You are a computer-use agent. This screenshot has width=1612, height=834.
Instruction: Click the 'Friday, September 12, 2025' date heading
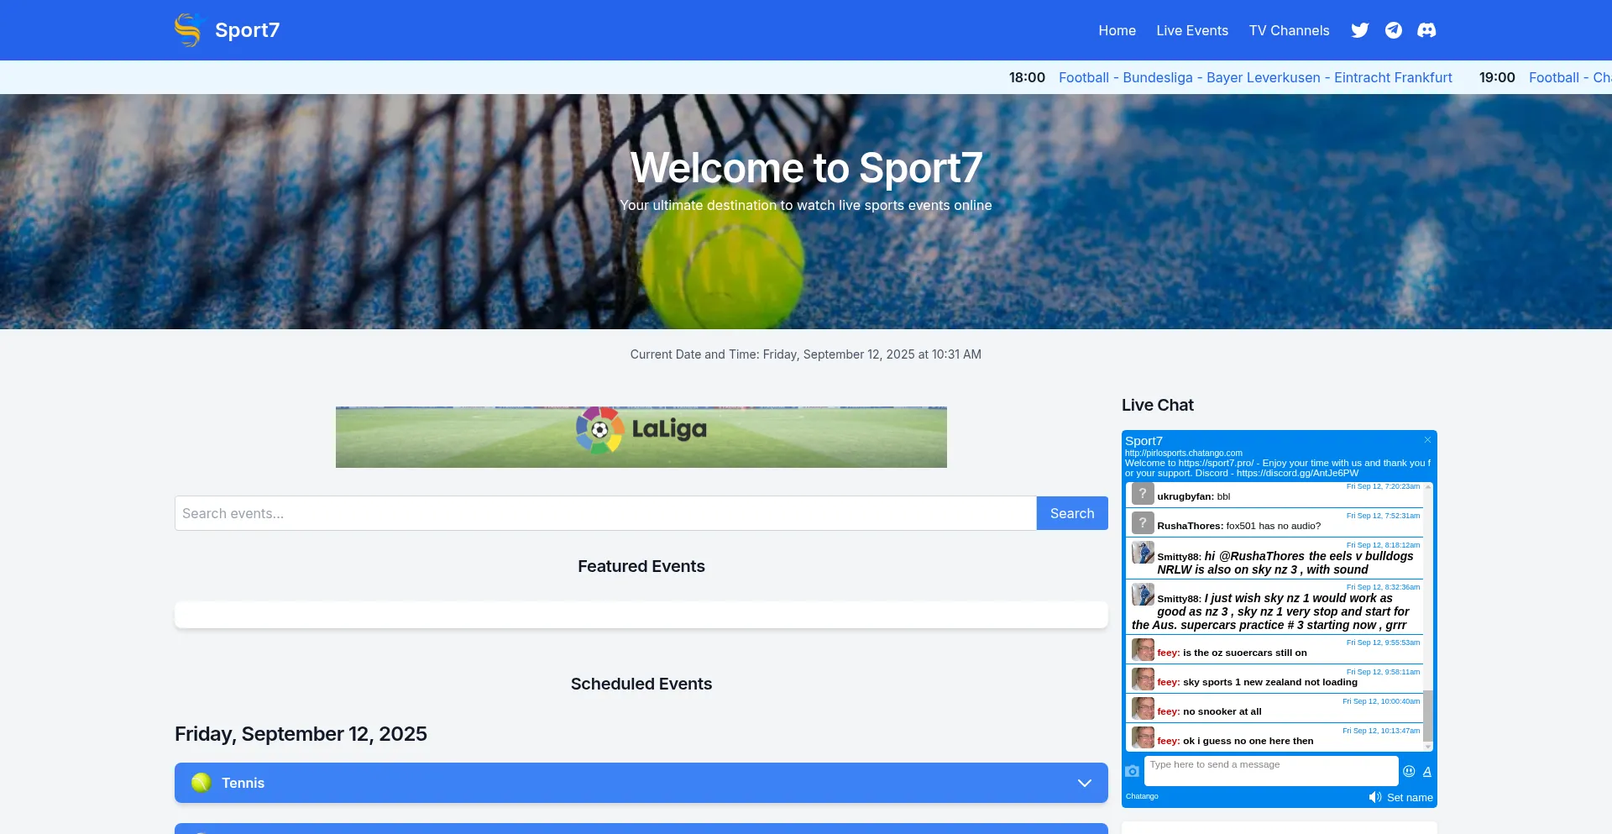click(301, 734)
